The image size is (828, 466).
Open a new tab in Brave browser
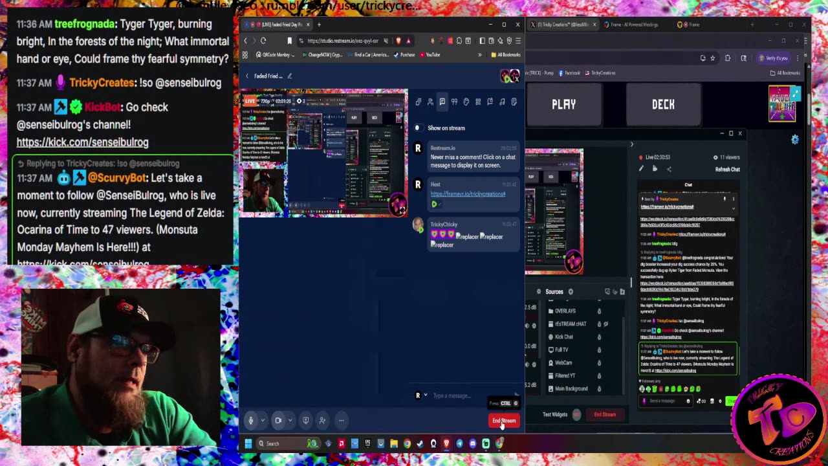pos(319,25)
